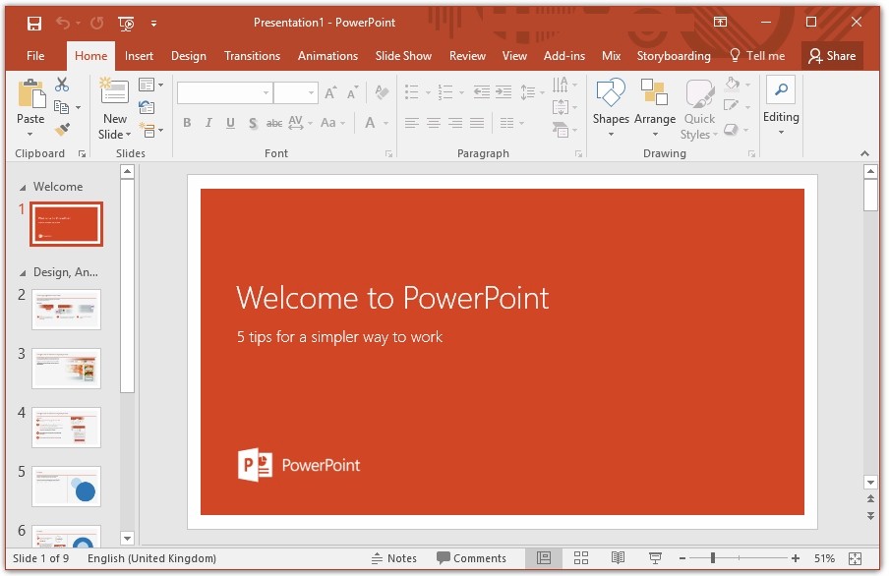
Task: Click the New Slide icon
Action: coord(114,90)
